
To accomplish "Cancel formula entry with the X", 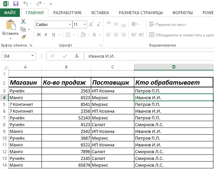I will click(53, 56).
